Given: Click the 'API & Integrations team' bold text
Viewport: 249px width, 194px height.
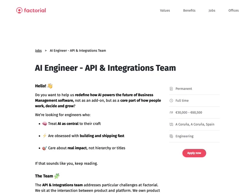Looking at the screenshot, I should tap(62, 185).
